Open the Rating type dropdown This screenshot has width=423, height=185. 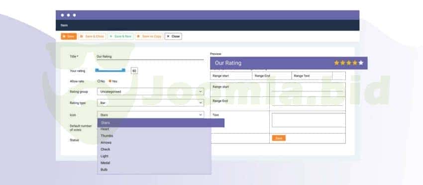[150, 103]
